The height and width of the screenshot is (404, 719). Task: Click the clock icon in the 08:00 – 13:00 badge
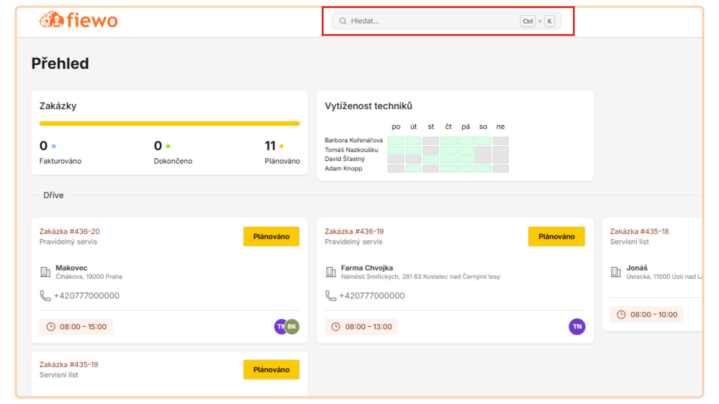tap(336, 327)
